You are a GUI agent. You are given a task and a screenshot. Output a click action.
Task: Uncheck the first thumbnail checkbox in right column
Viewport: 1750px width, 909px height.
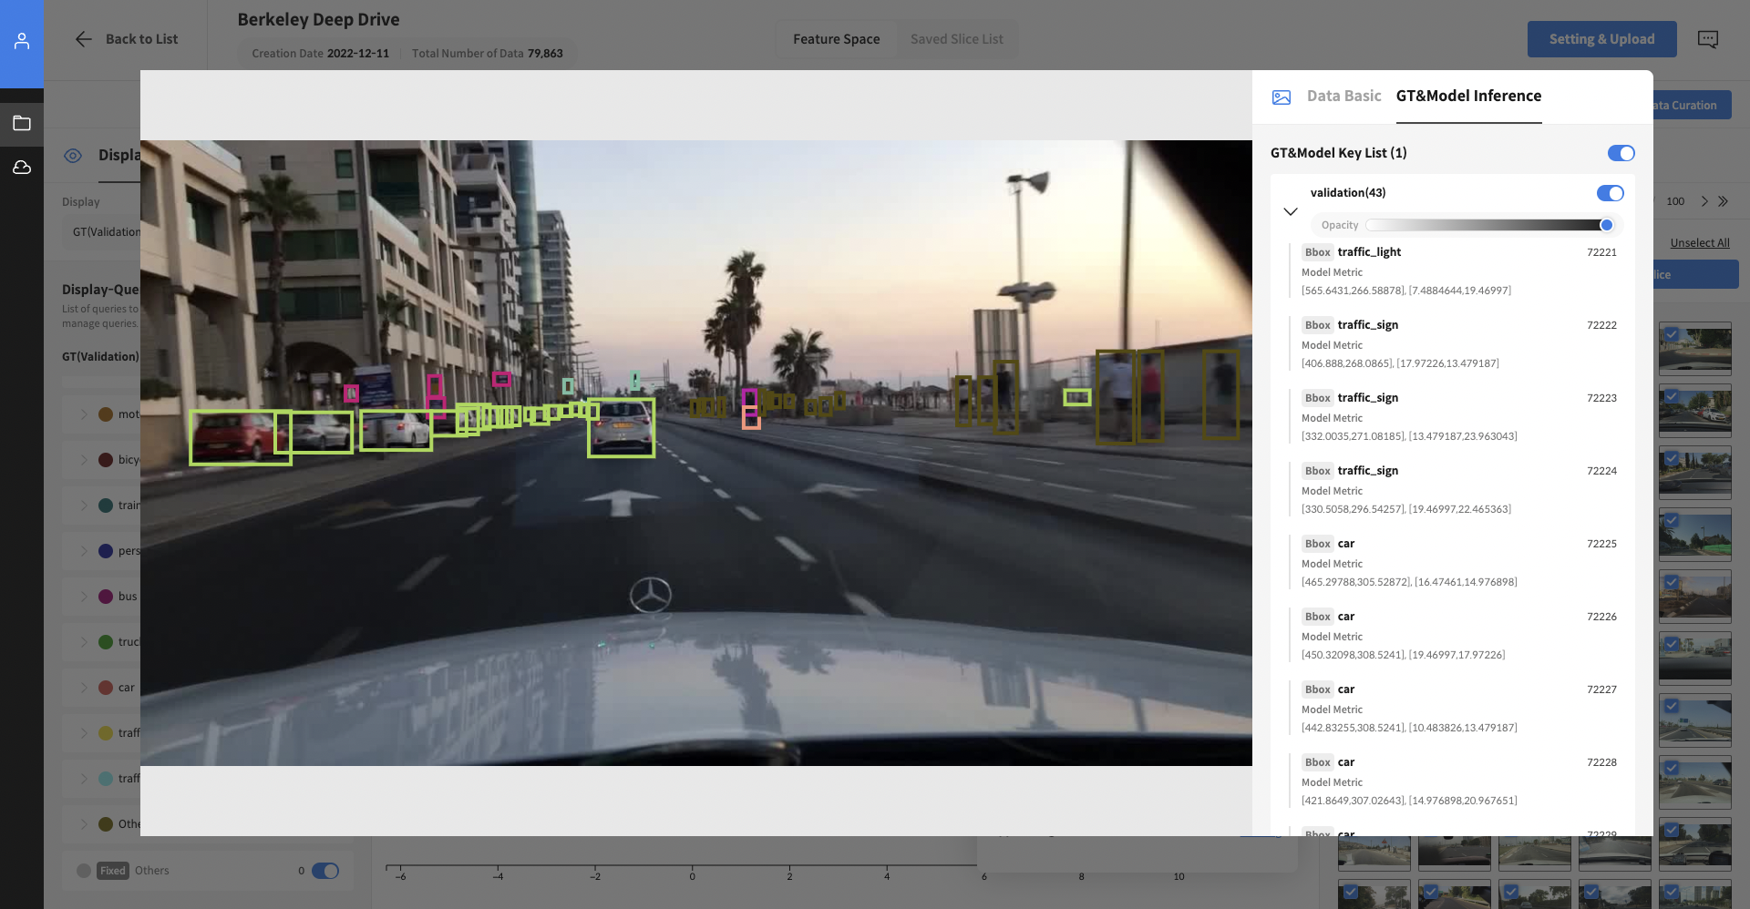(x=1672, y=334)
